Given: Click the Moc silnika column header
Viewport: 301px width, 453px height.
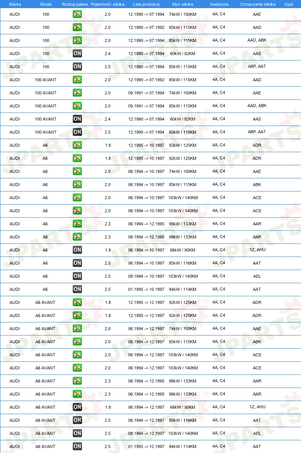Looking at the screenshot, I should (183, 4).
